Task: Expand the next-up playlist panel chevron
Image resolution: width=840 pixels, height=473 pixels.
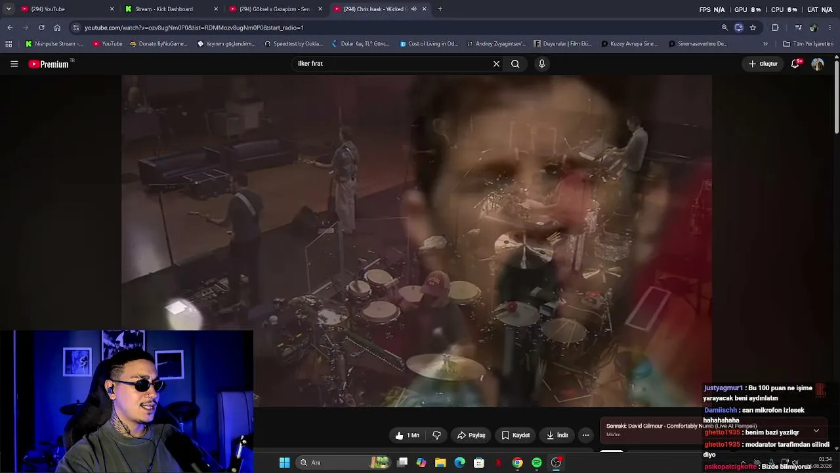Action: click(x=816, y=431)
